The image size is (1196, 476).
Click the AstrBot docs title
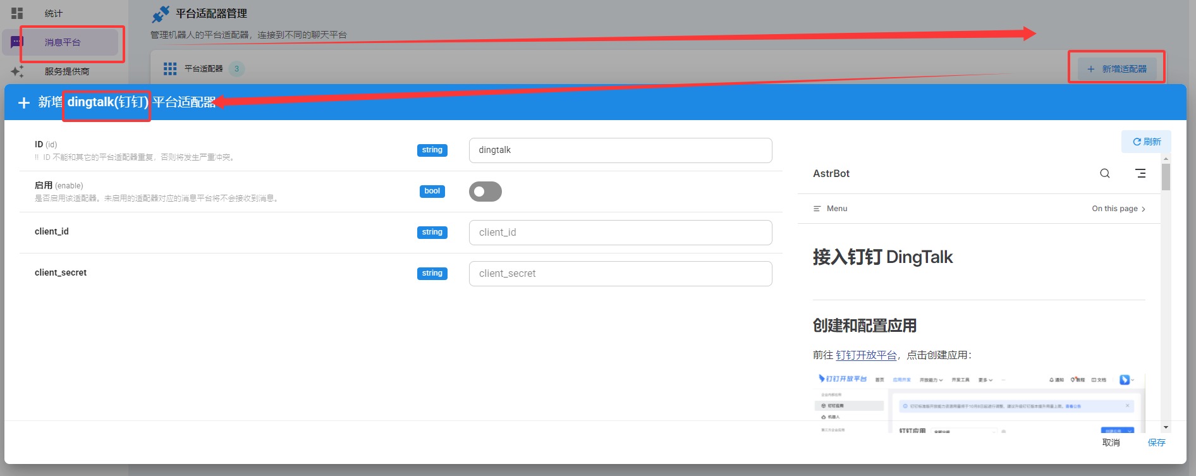tap(831, 173)
